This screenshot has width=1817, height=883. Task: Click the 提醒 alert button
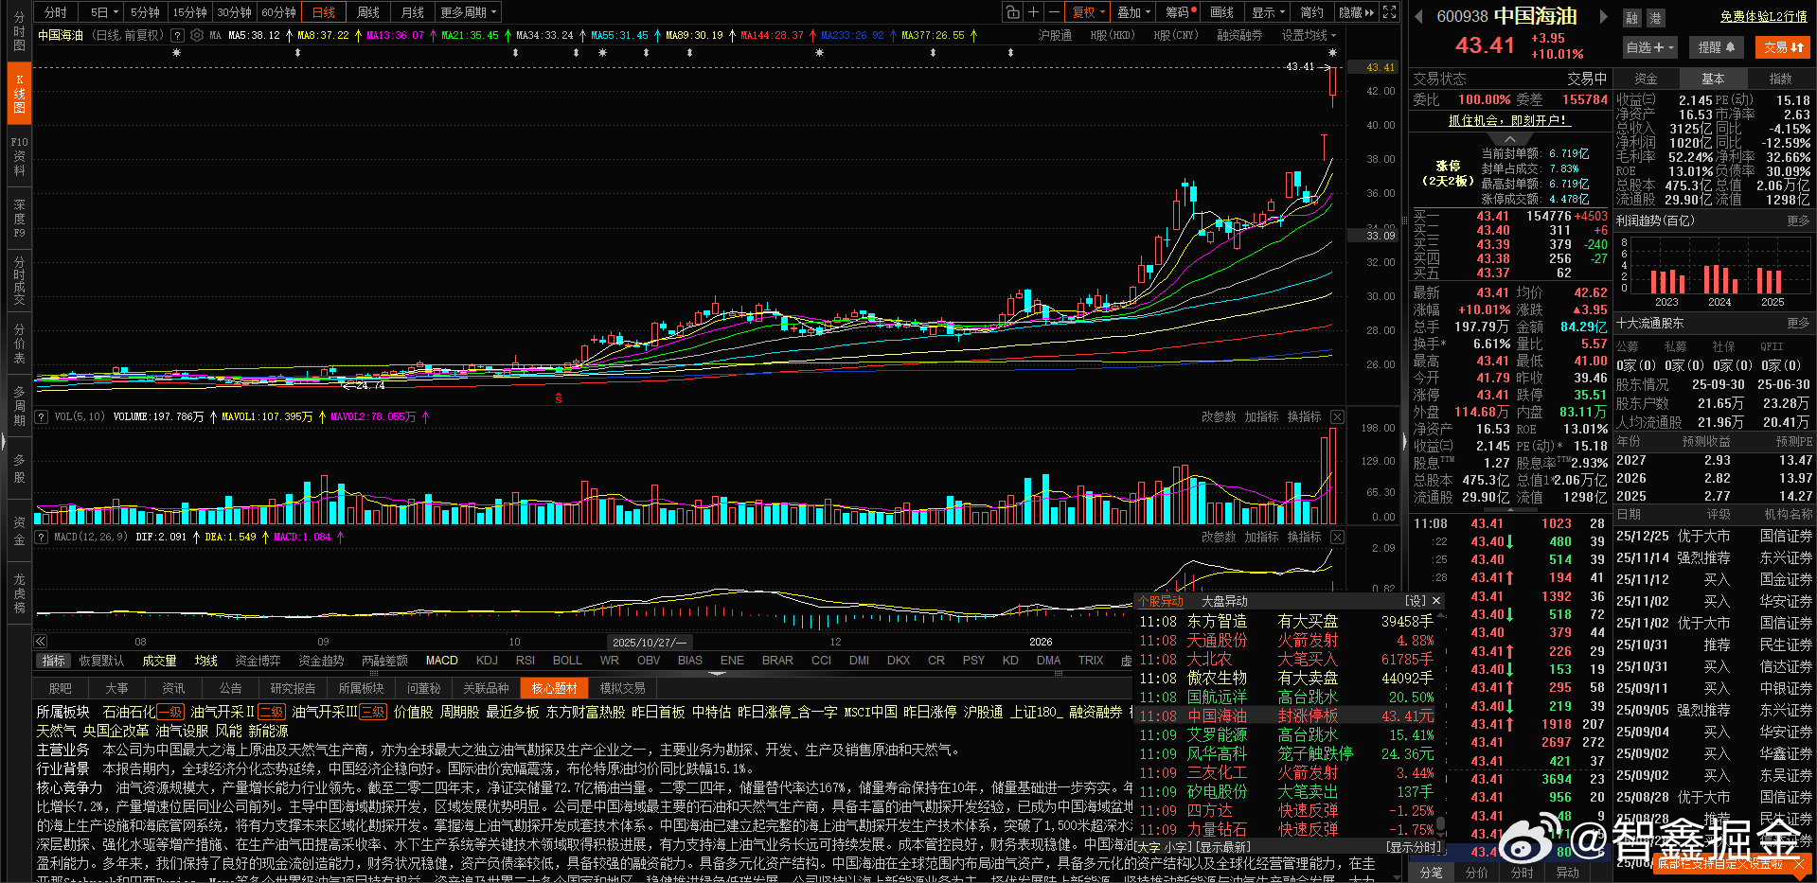(1716, 47)
